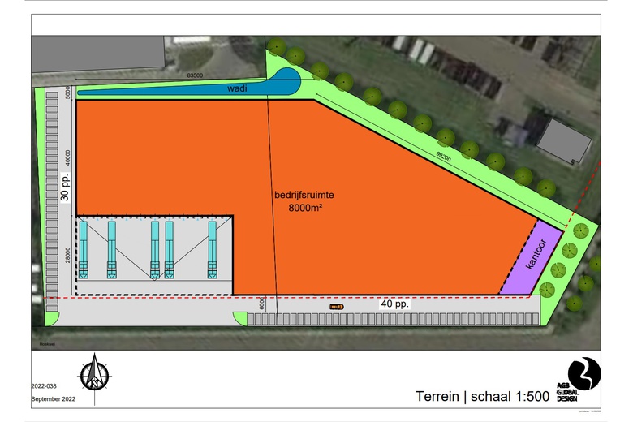Screen dimensions: 633x422
Task: Click the rightmost cyan truck in the loading dock
Action: [213, 250]
